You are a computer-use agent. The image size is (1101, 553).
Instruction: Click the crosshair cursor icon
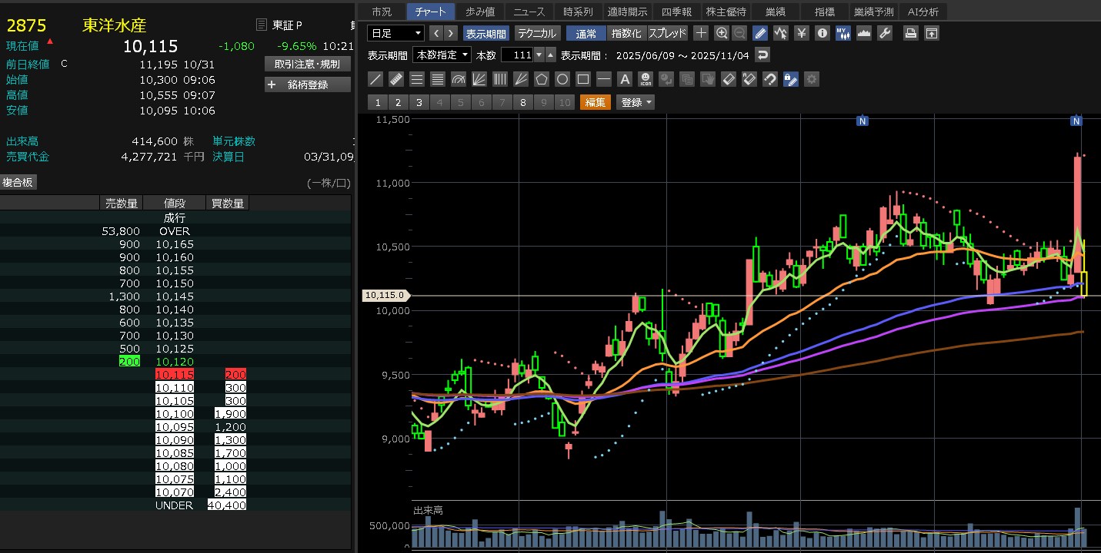pos(701,33)
